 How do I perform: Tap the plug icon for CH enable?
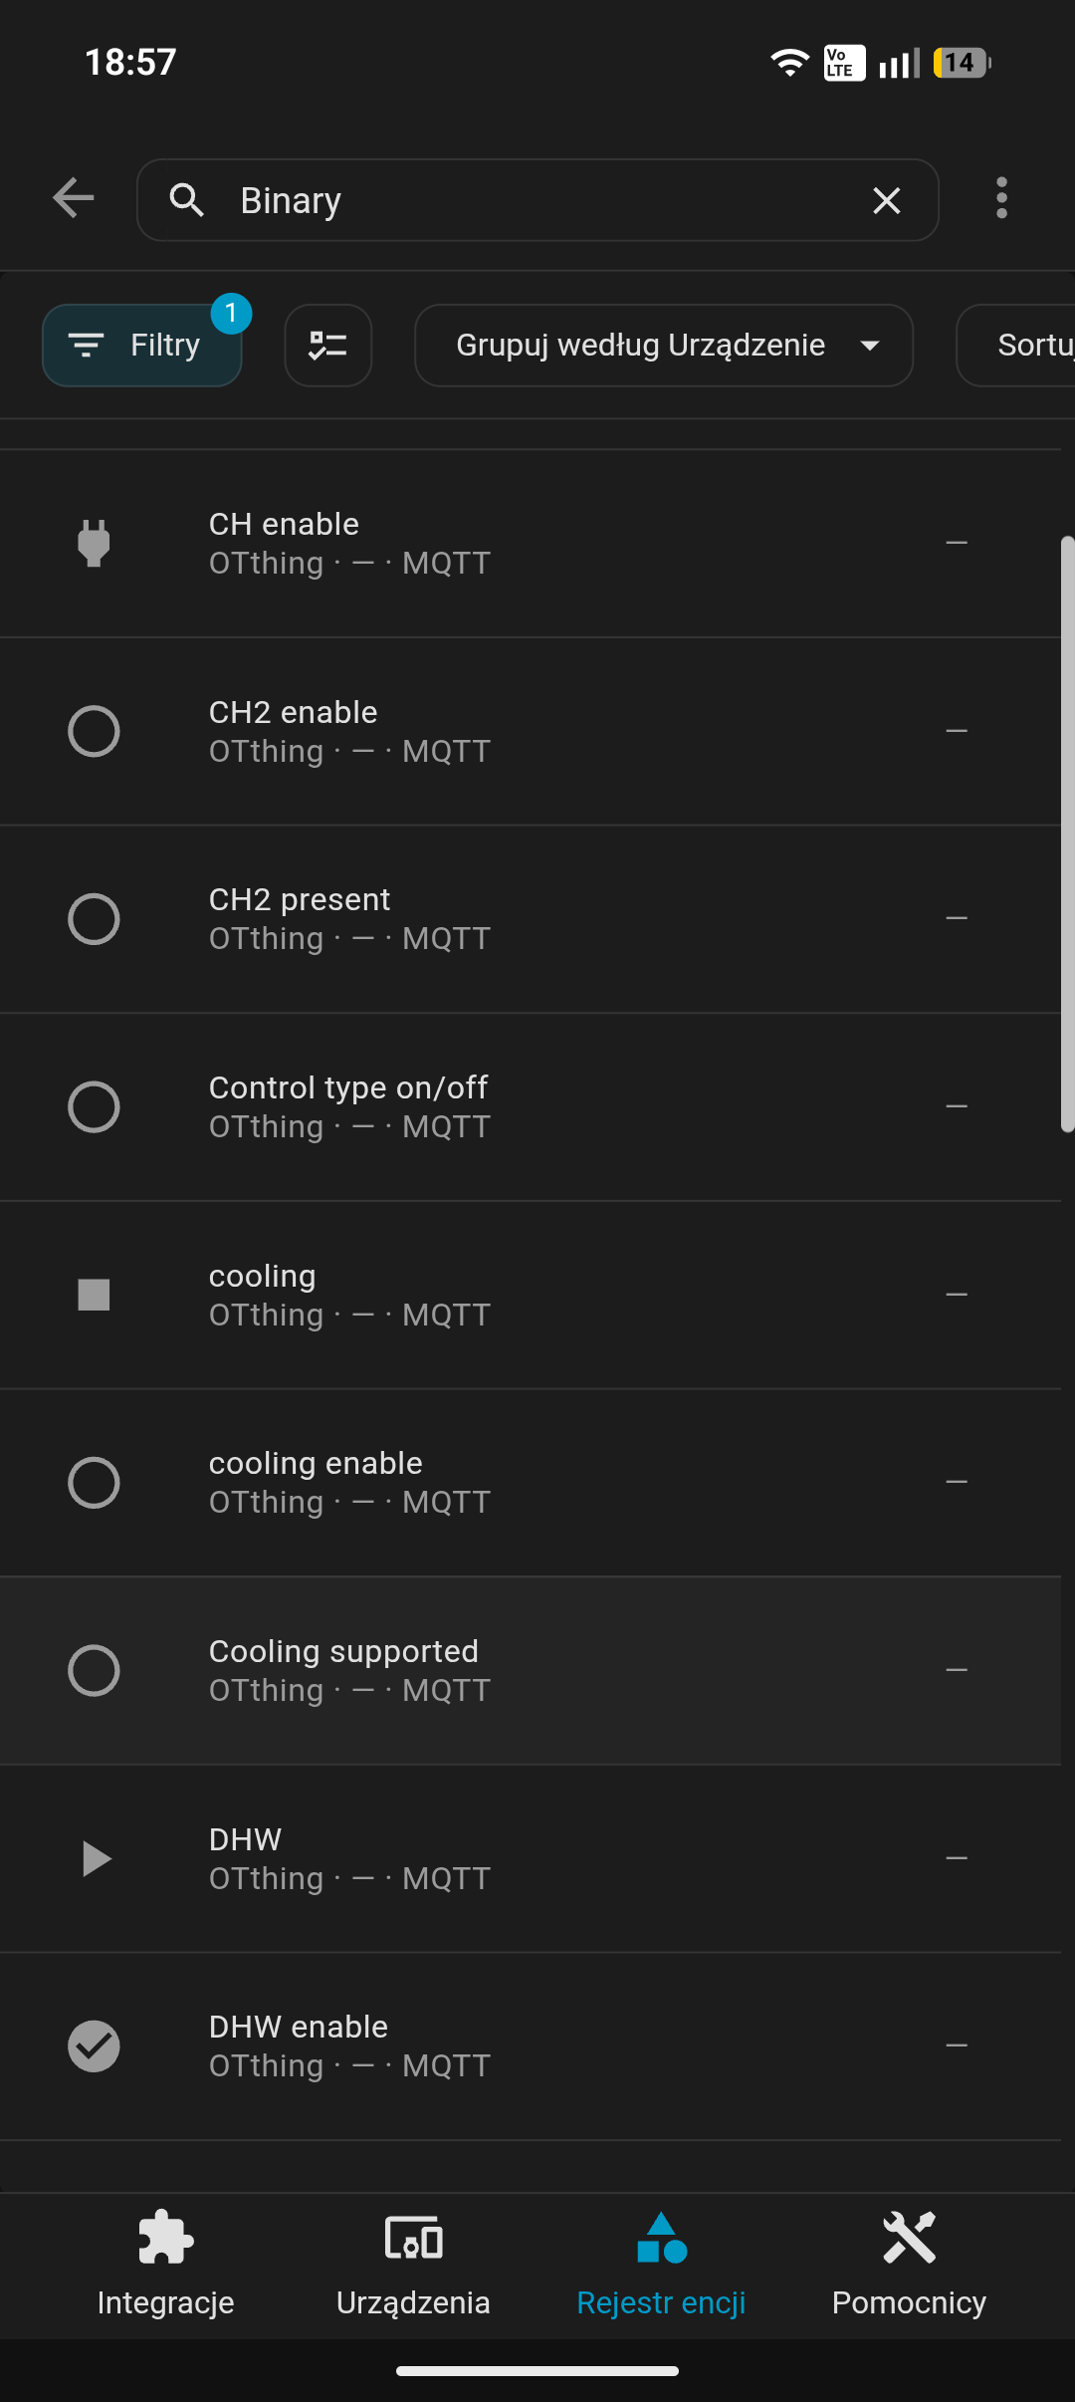[x=94, y=543]
